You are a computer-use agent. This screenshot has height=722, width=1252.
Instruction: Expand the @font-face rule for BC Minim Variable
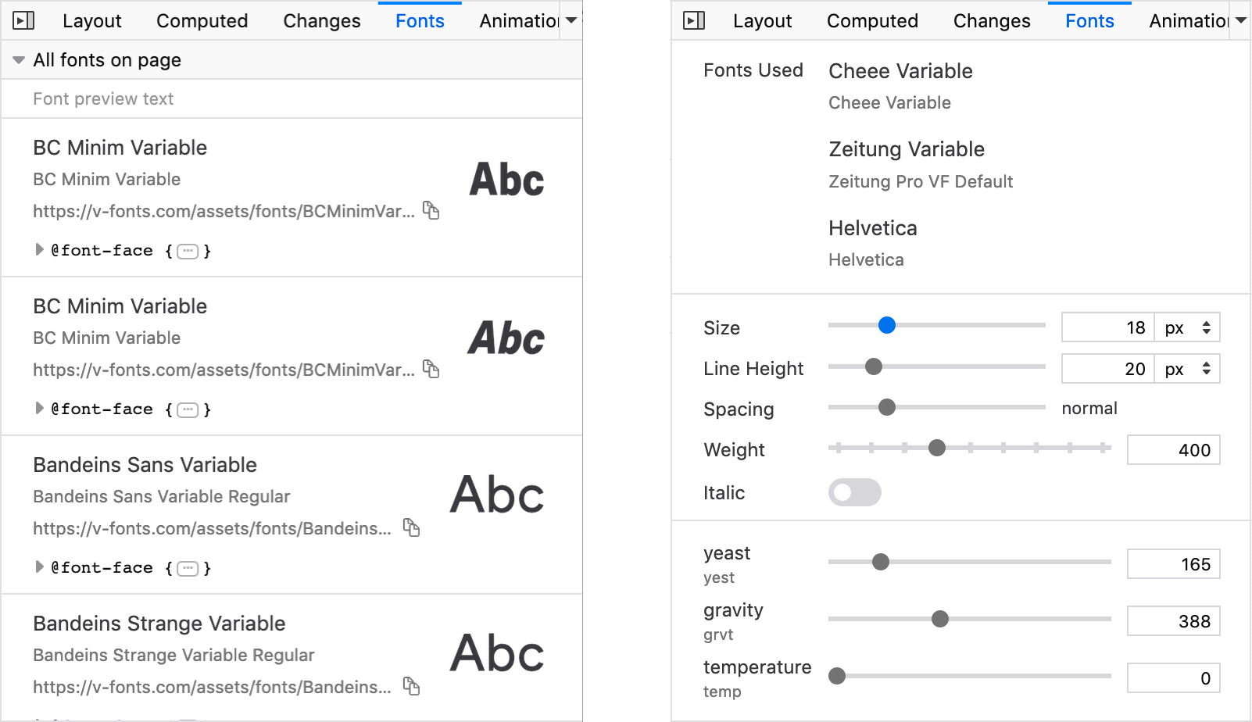(39, 250)
